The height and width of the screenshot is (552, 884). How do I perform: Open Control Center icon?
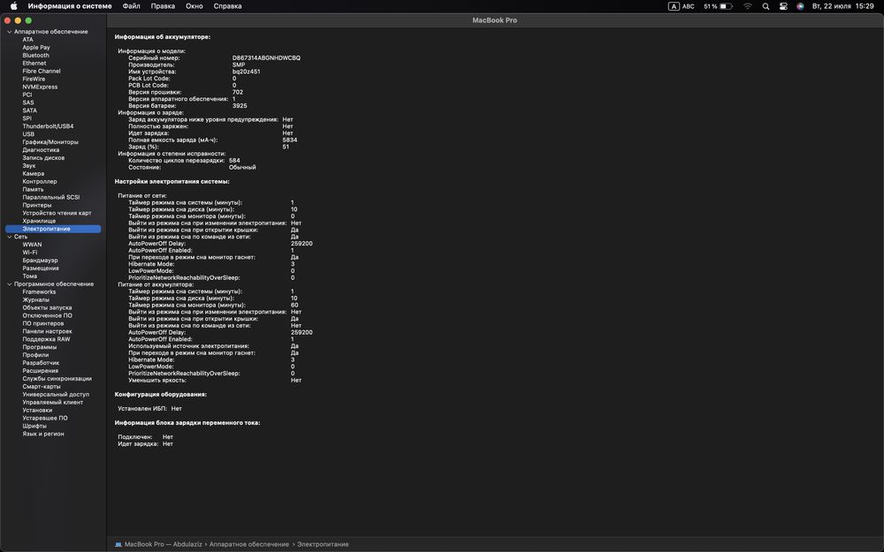[783, 6]
